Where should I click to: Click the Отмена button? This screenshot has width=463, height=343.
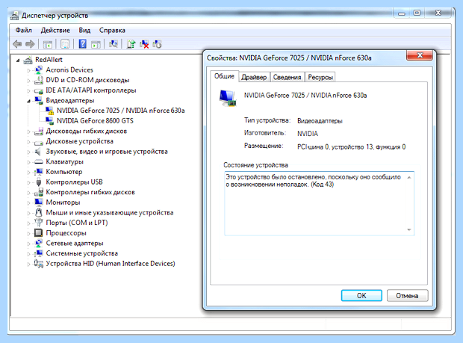coord(407,295)
